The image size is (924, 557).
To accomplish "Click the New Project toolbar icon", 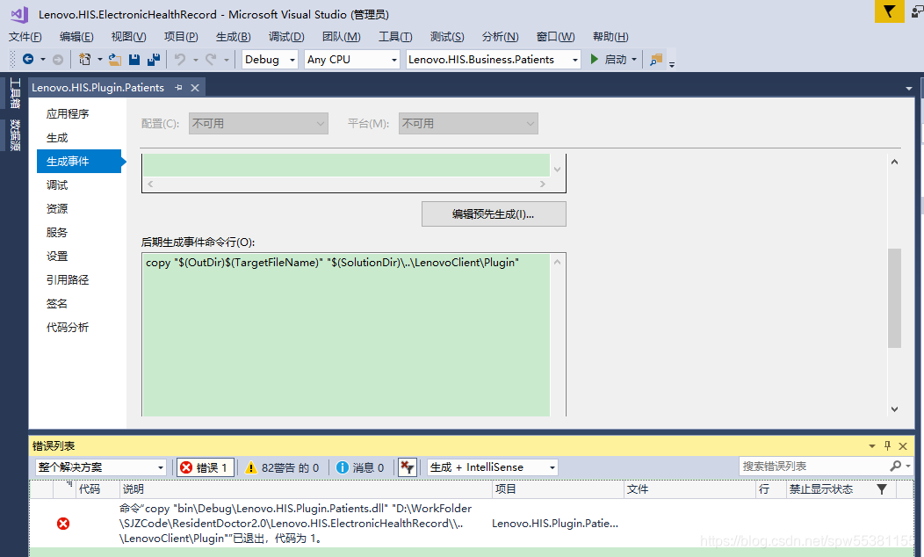I will coord(85,59).
